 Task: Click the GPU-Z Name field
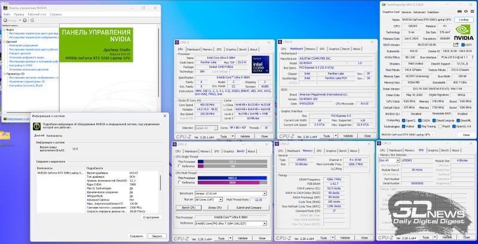(x=427, y=20)
